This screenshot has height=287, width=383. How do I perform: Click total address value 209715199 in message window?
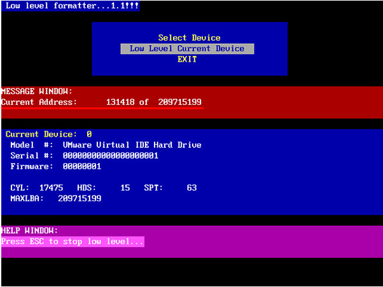pyautogui.click(x=180, y=102)
